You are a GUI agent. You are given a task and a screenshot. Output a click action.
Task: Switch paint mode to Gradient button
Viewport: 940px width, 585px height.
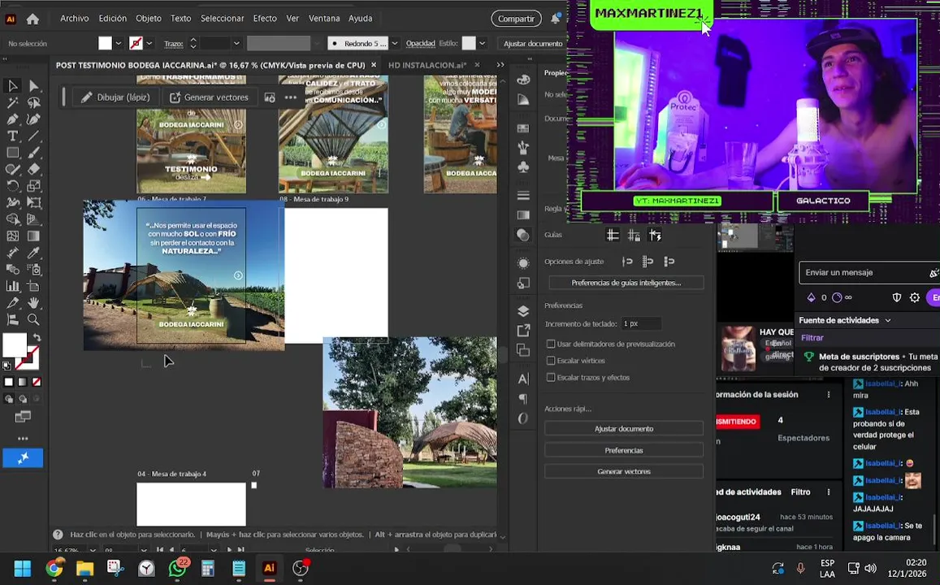(22, 382)
